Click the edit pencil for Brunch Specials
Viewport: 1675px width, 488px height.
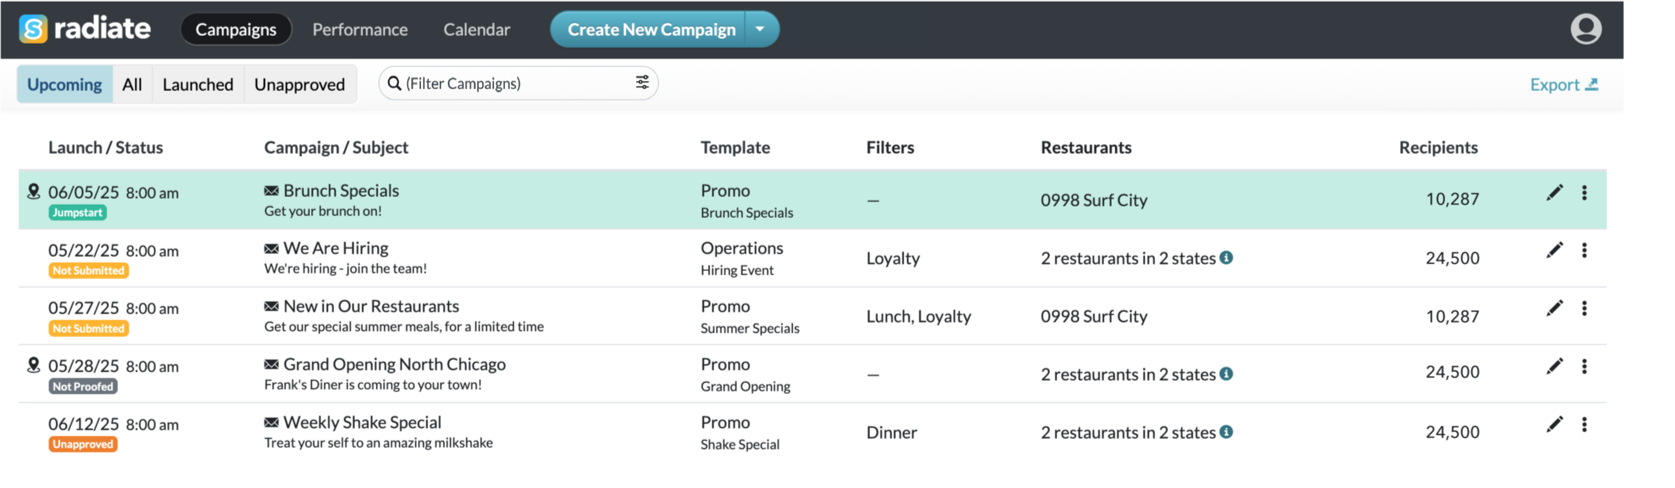click(1554, 193)
